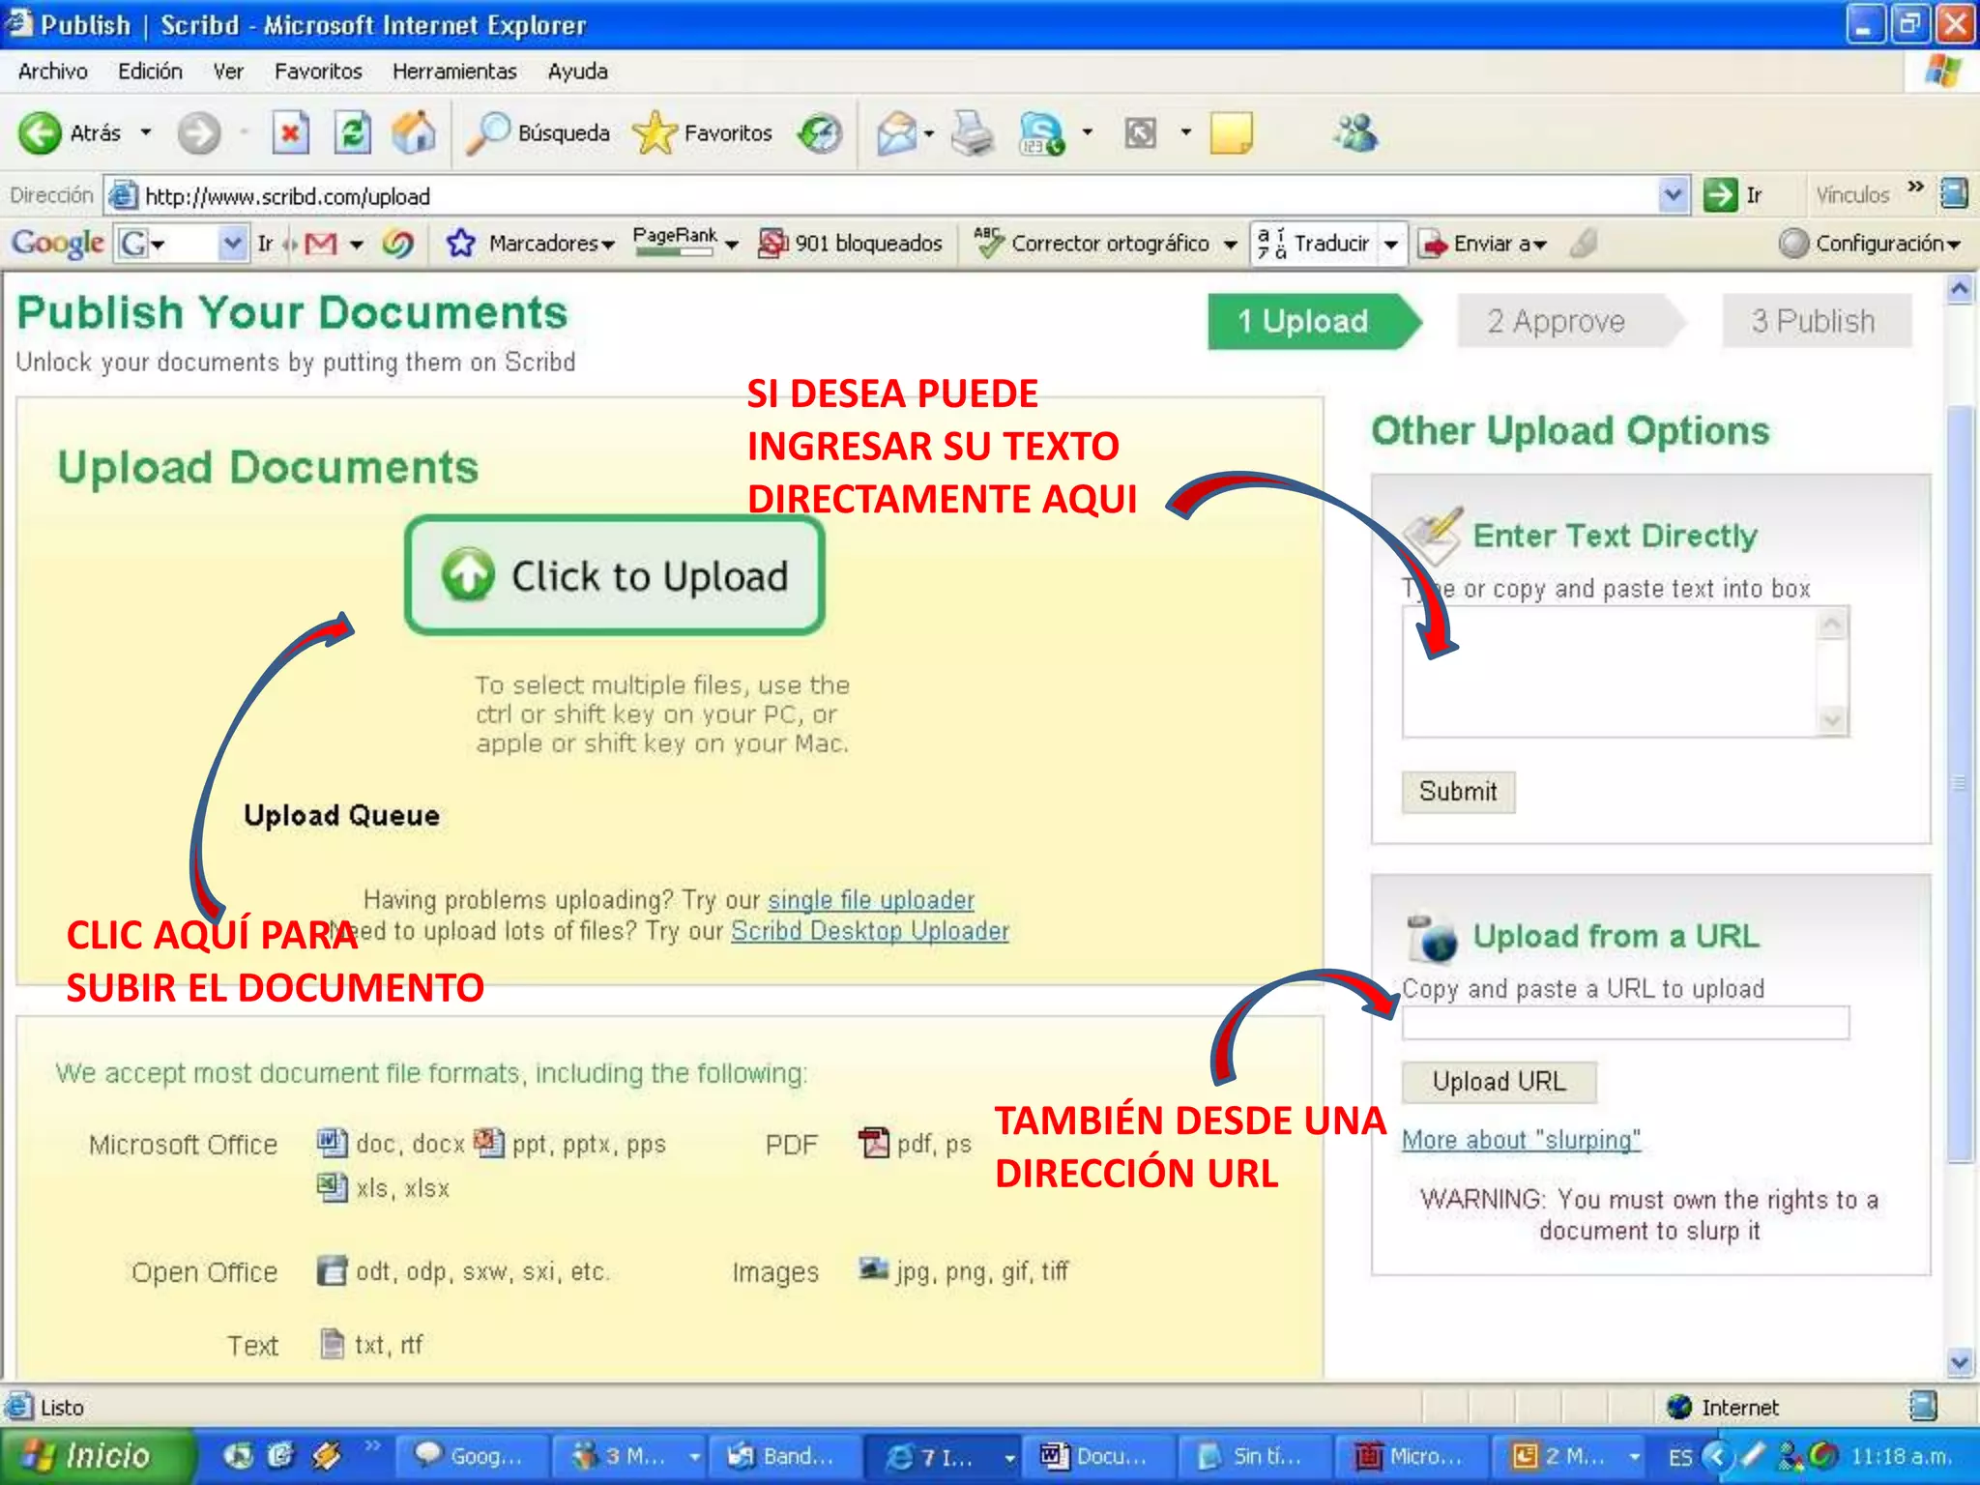
Task: Click 901 bloqueados popup blocker
Action: (x=850, y=243)
